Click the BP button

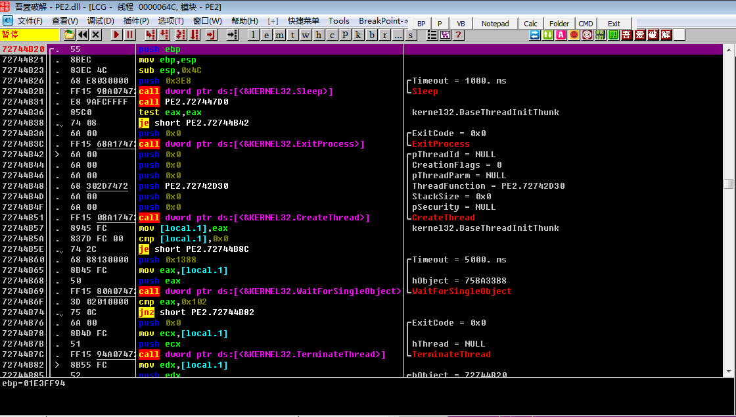pos(421,24)
